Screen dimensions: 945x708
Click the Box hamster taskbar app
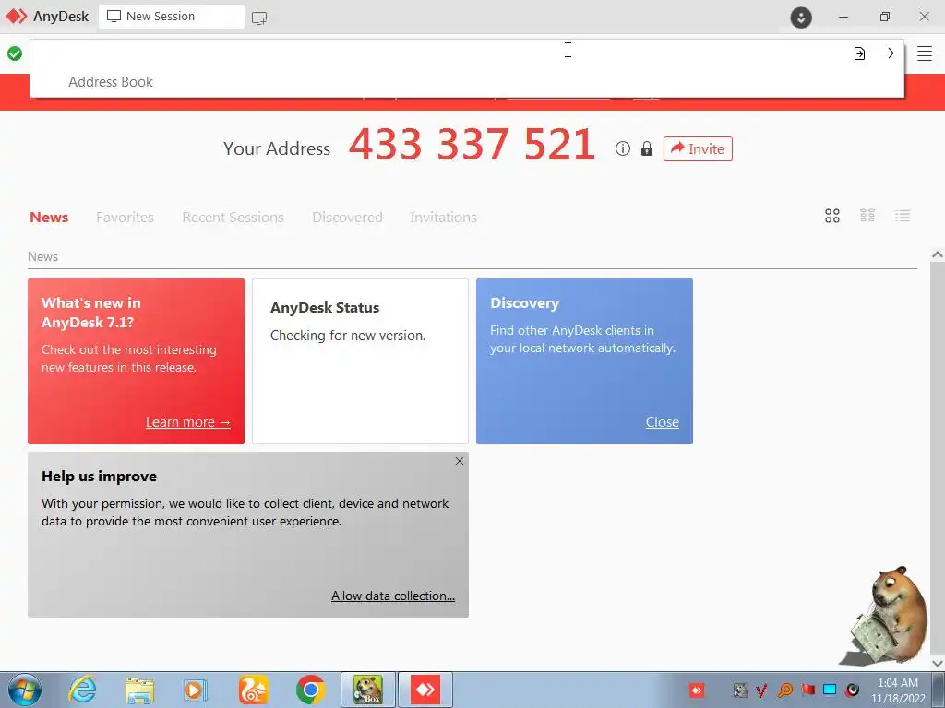368,690
